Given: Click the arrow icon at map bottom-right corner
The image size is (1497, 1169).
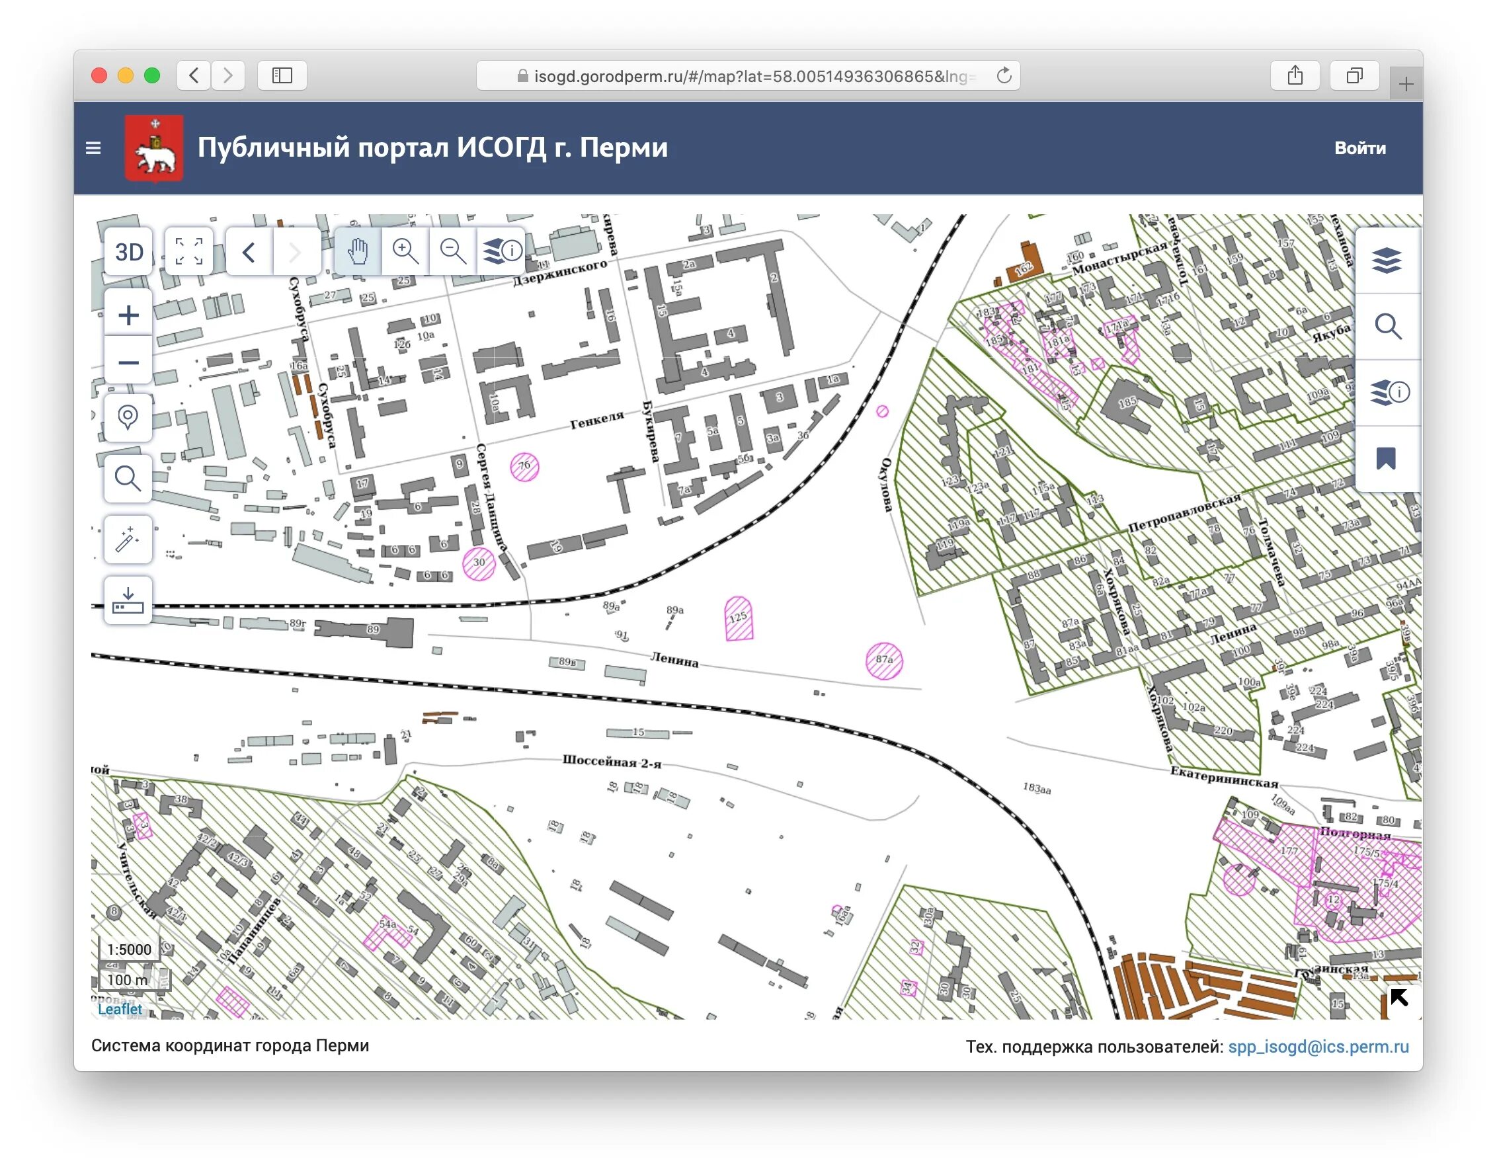Looking at the screenshot, I should (x=1399, y=998).
